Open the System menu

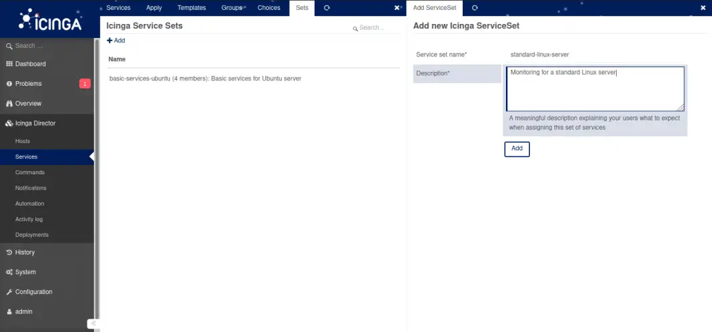[x=25, y=272]
